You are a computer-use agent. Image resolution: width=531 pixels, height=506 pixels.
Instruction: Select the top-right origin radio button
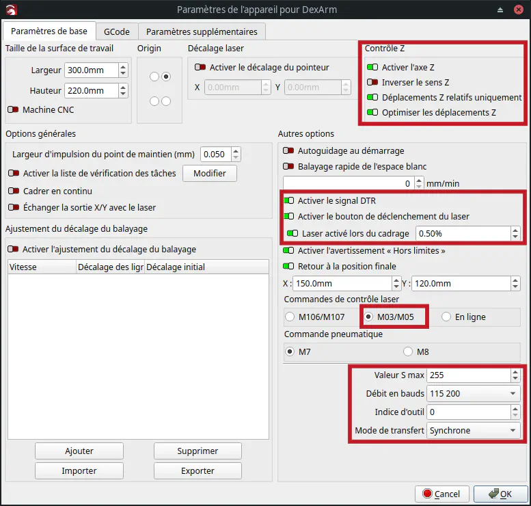(x=166, y=77)
